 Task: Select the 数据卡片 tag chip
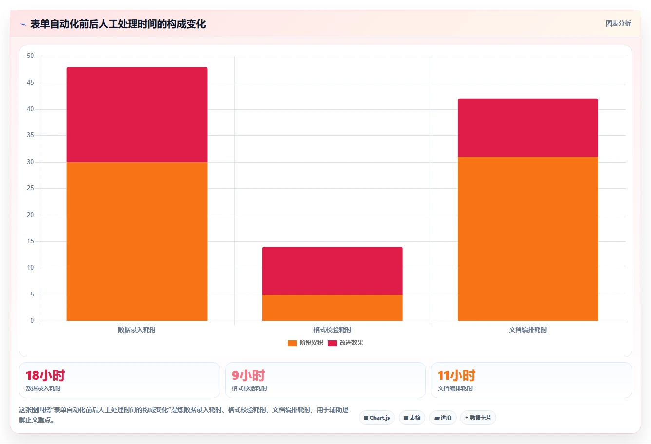(478, 418)
